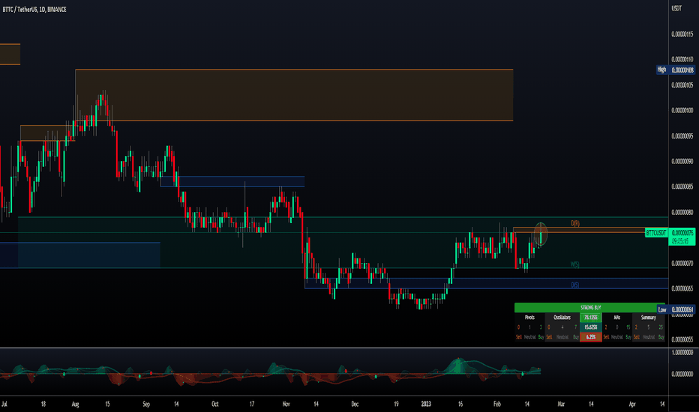The image size is (699, 412).
Task: Click the countdown timer under current price
Action: pos(680,241)
